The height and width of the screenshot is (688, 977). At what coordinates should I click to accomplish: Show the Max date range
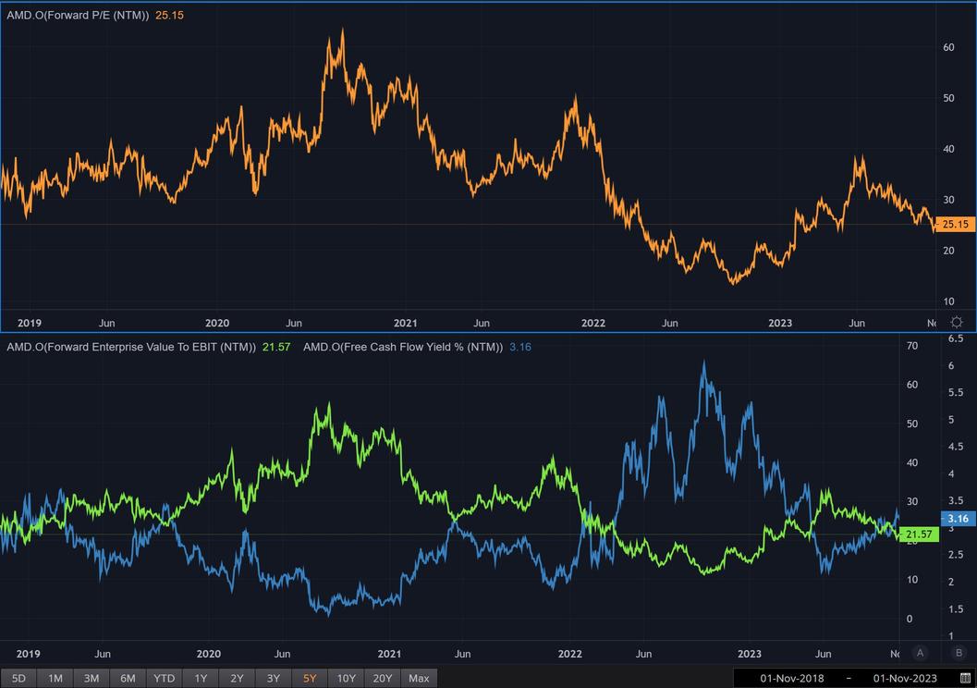click(419, 678)
